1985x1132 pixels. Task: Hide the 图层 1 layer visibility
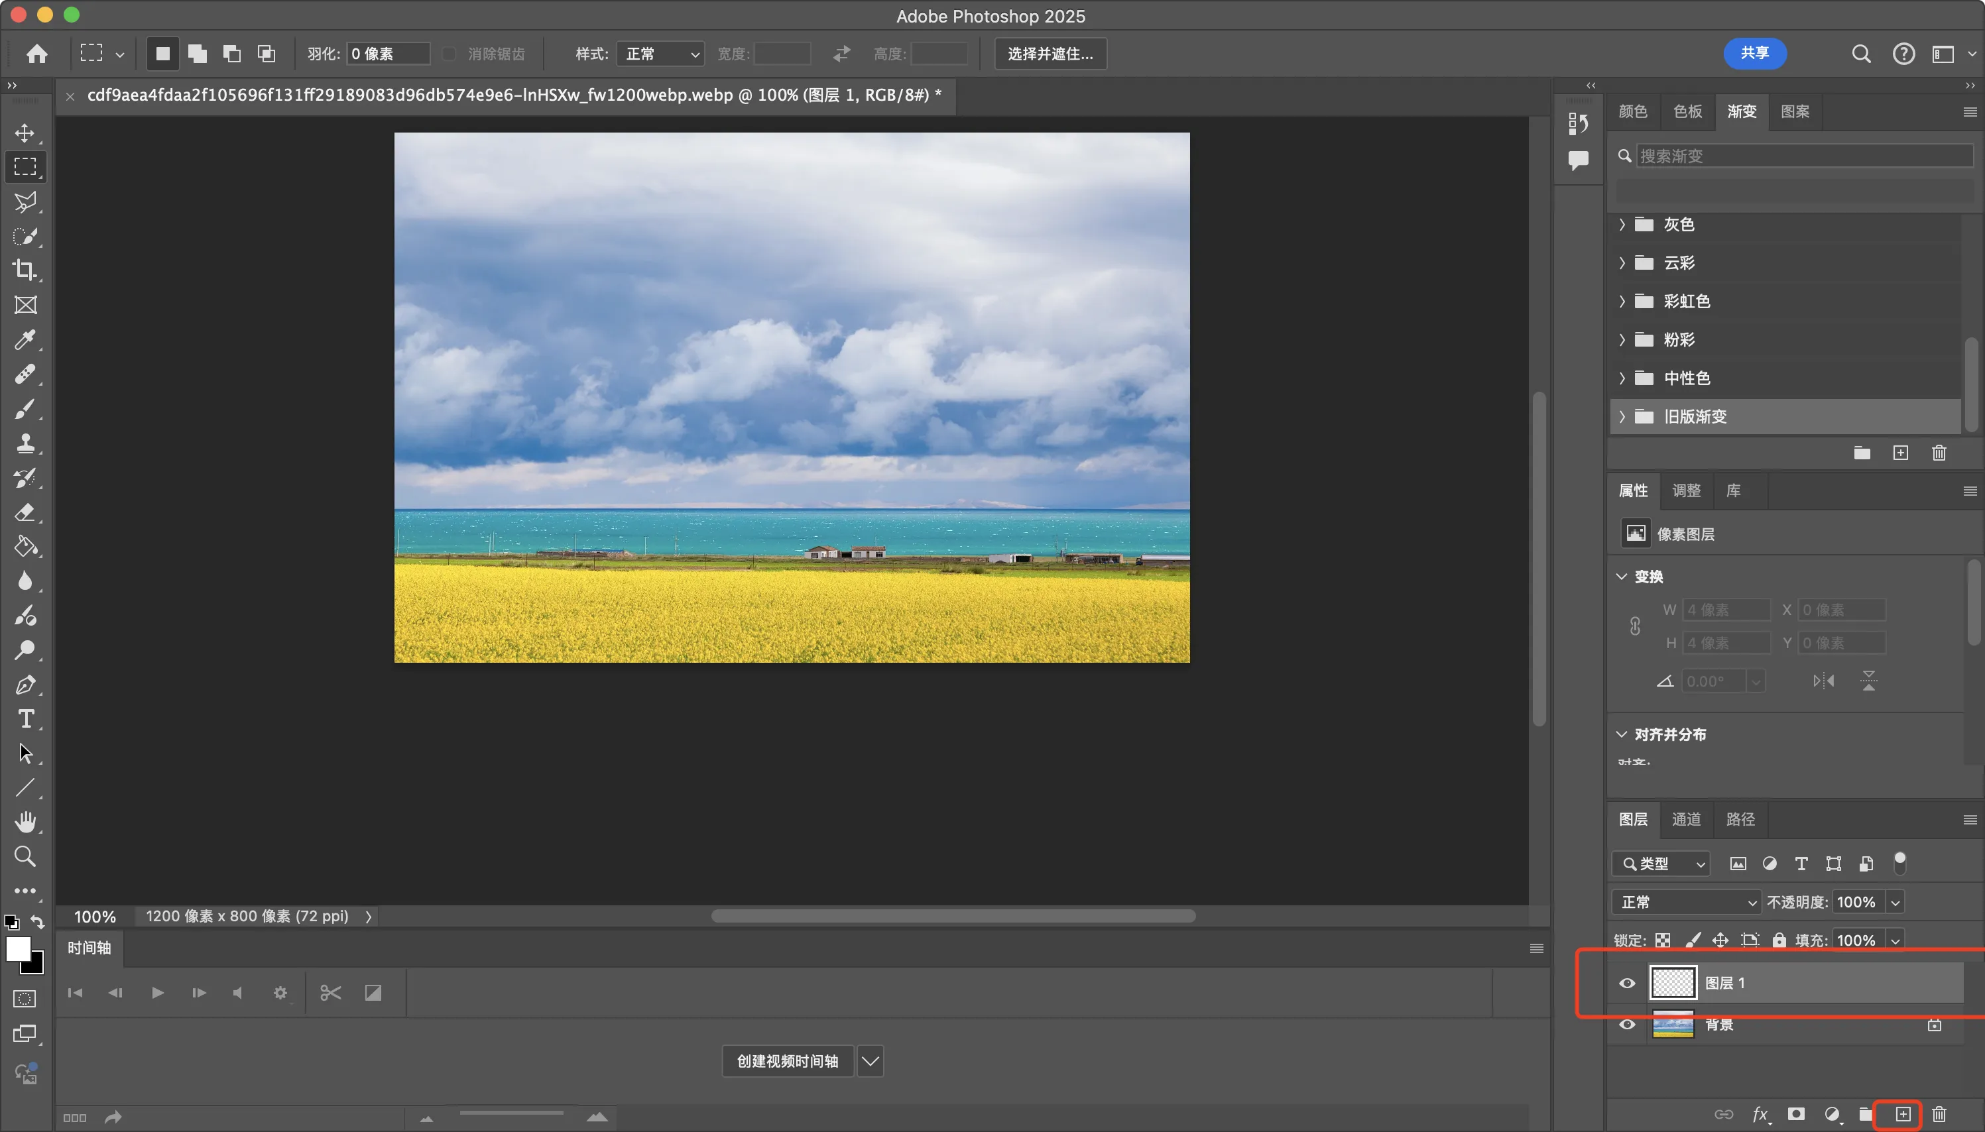click(1626, 983)
